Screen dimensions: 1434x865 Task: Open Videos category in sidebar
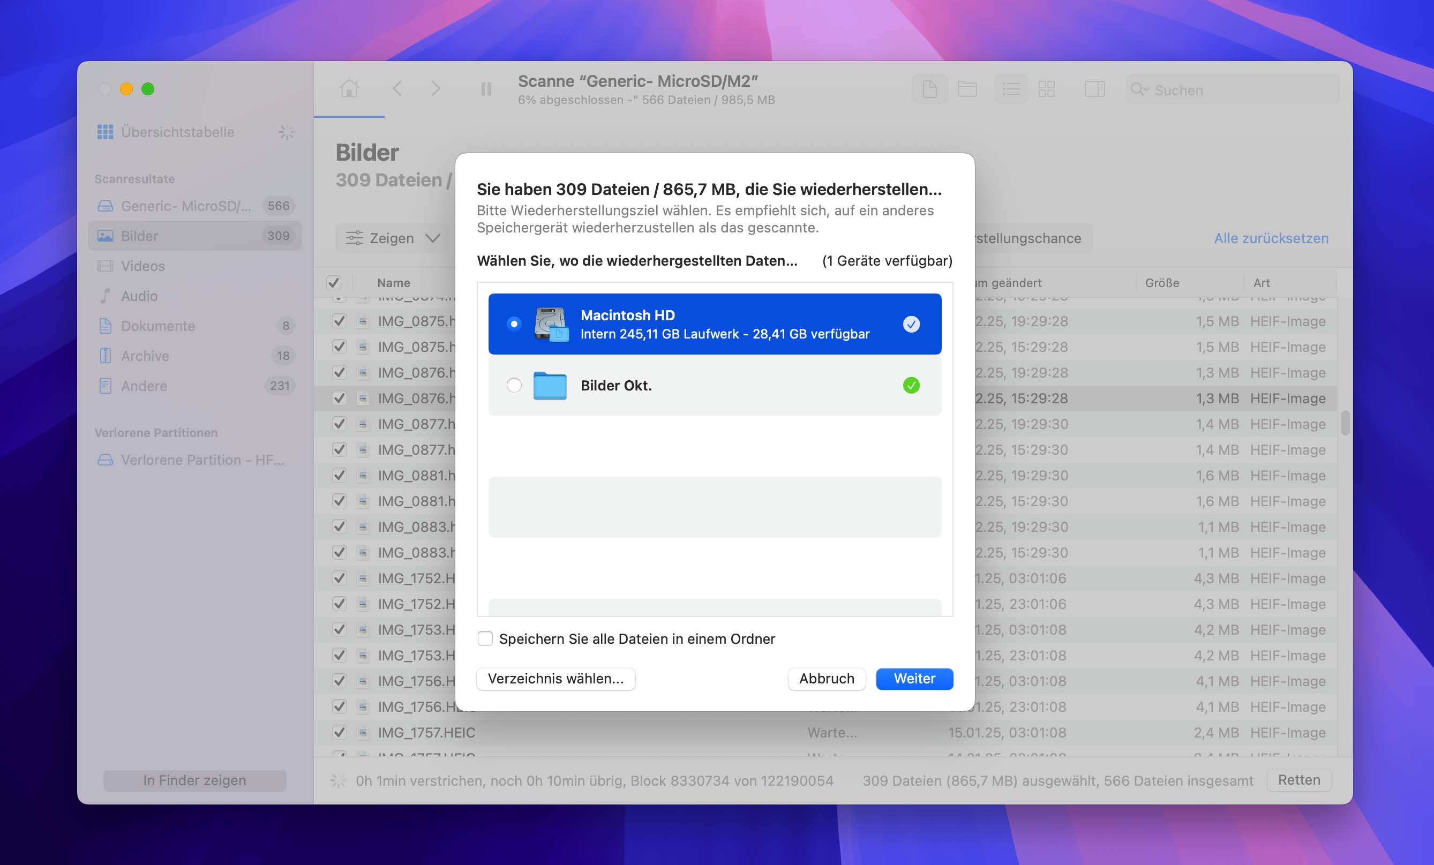[194, 266]
